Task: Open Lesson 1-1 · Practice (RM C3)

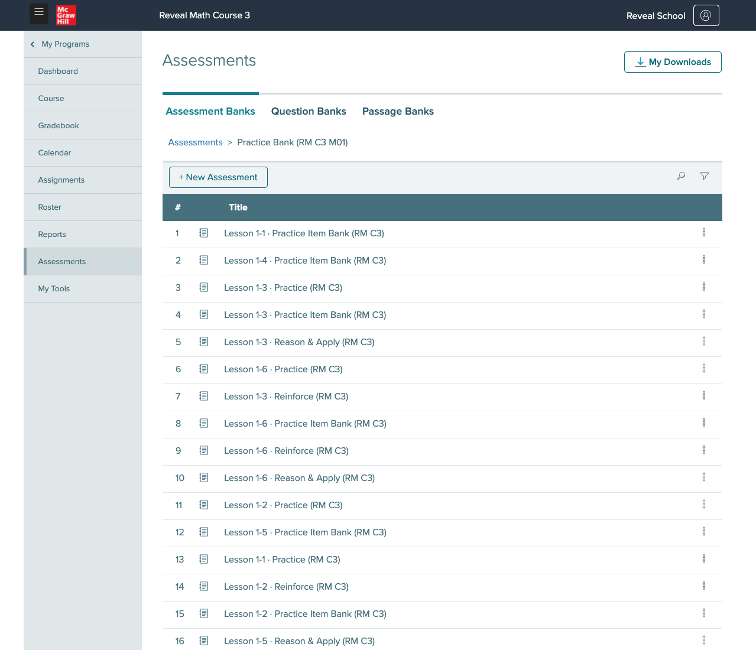Action: pyautogui.click(x=282, y=560)
